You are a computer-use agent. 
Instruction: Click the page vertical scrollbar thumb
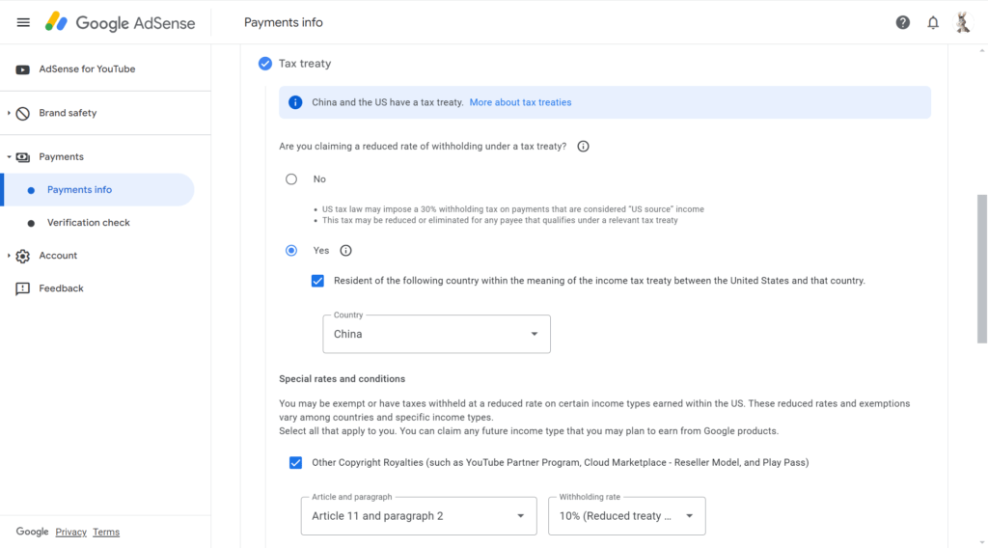pos(981,269)
